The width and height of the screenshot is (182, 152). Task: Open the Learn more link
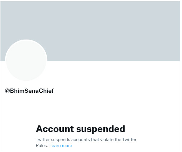click(x=61, y=146)
